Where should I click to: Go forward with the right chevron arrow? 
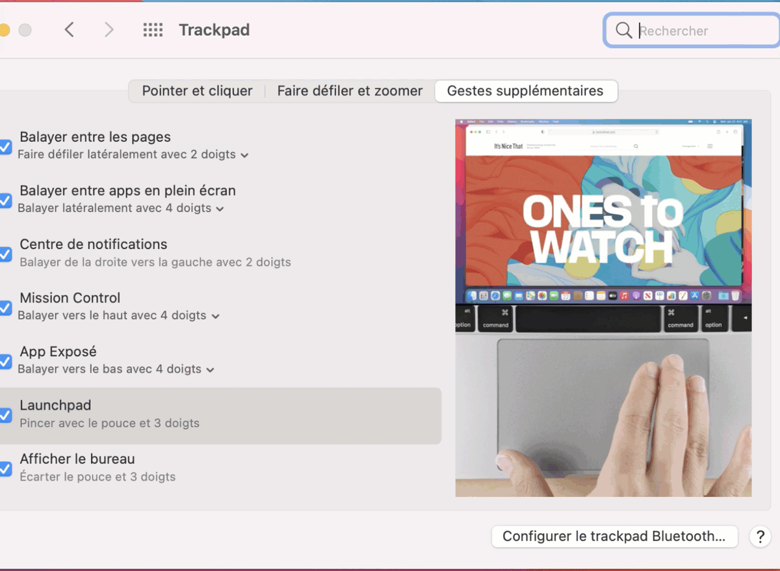[x=109, y=30]
